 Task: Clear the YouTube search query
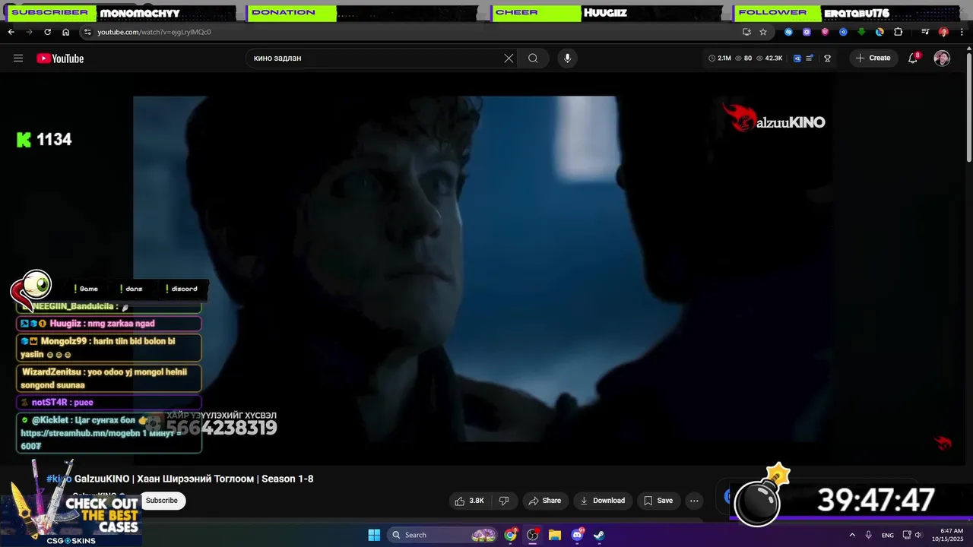(509, 58)
